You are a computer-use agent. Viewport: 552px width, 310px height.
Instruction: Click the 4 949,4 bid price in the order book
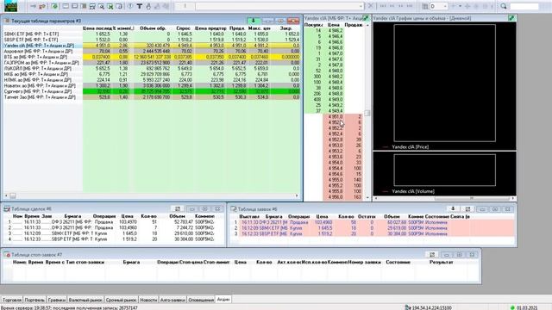coord(335,111)
